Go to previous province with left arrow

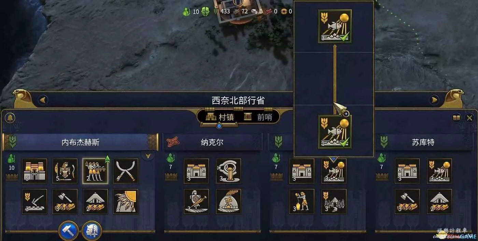43,100
